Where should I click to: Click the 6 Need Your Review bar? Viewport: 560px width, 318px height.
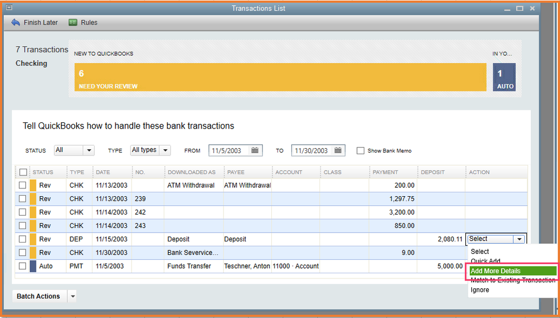coord(280,77)
